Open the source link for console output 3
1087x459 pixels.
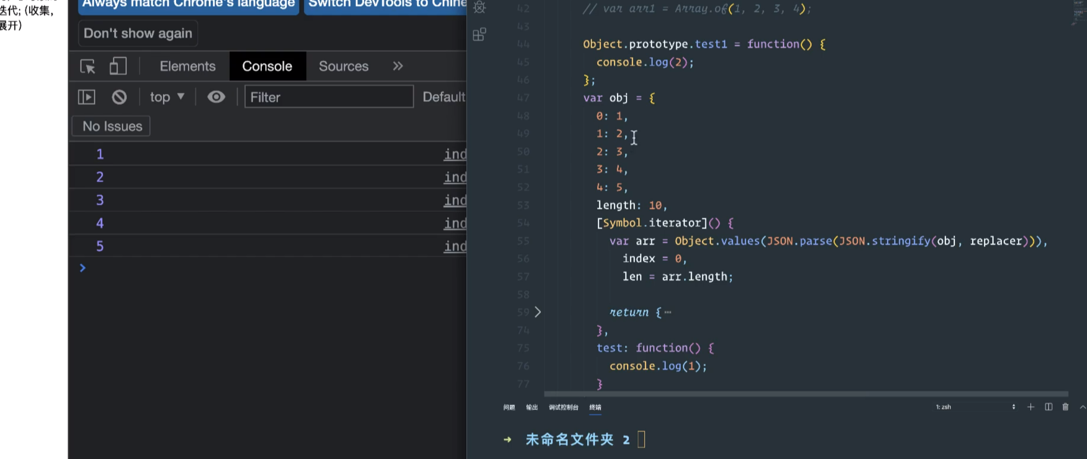[455, 200]
